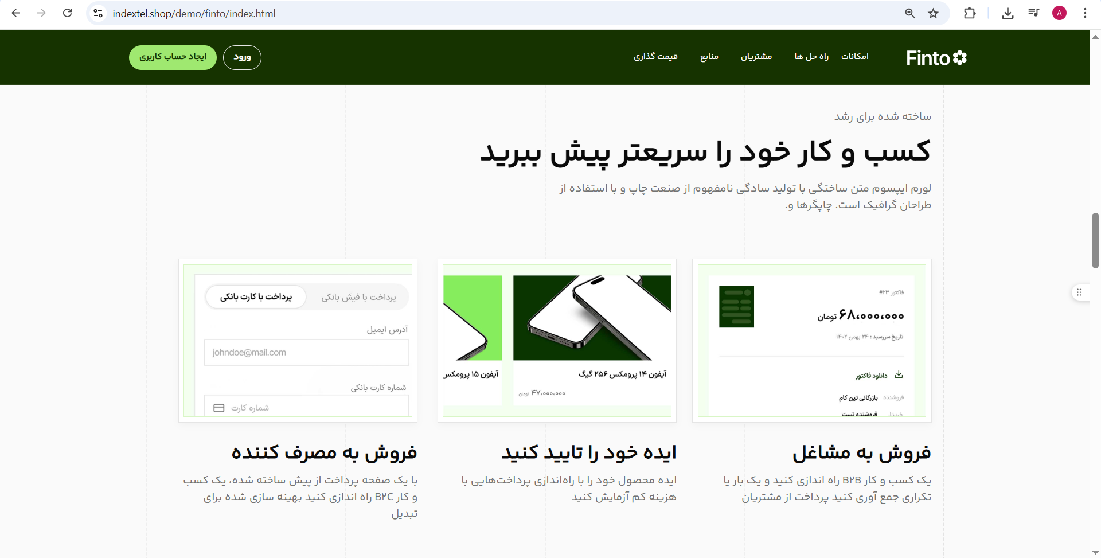The height and width of the screenshot is (558, 1101).
Task: Open the امکانات menu item
Action: point(854,56)
